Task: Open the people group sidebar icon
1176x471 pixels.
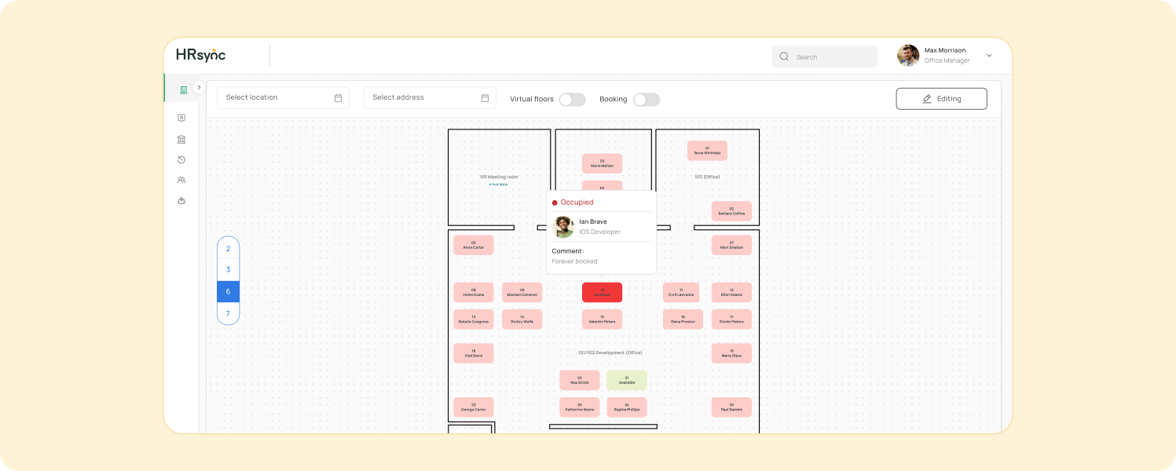Action: 181,180
